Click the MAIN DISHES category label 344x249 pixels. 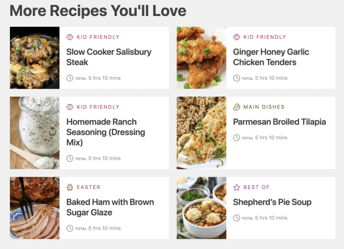coord(264,107)
